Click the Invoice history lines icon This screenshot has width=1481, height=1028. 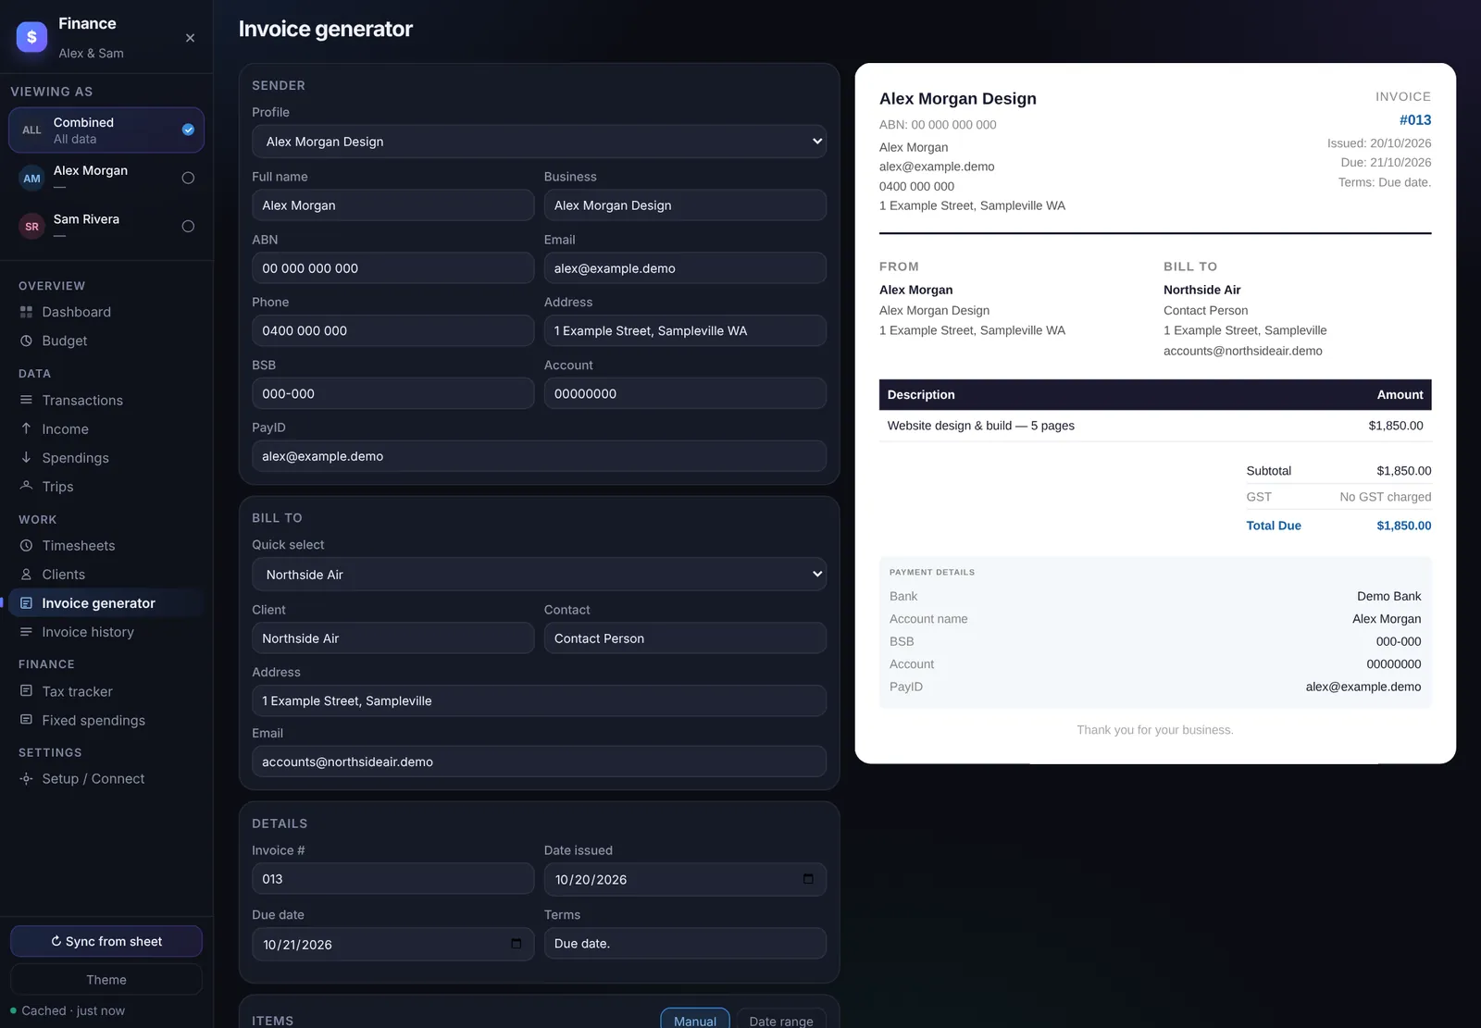26,631
